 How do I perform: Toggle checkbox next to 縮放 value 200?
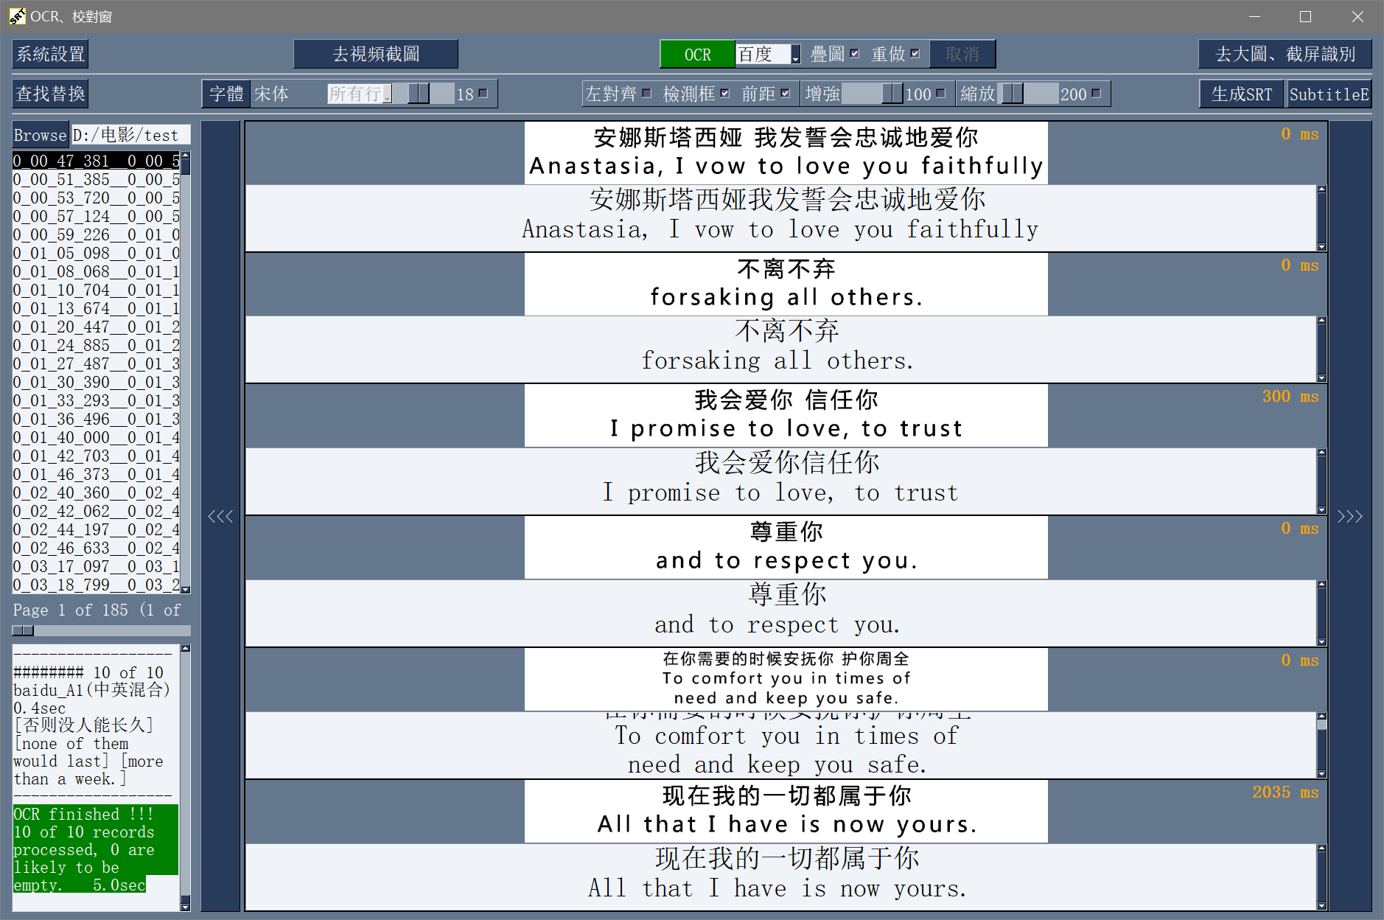point(1096,94)
